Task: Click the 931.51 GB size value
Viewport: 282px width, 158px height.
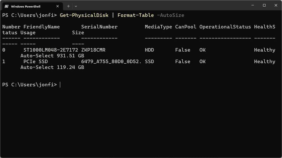Action: point(70,56)
